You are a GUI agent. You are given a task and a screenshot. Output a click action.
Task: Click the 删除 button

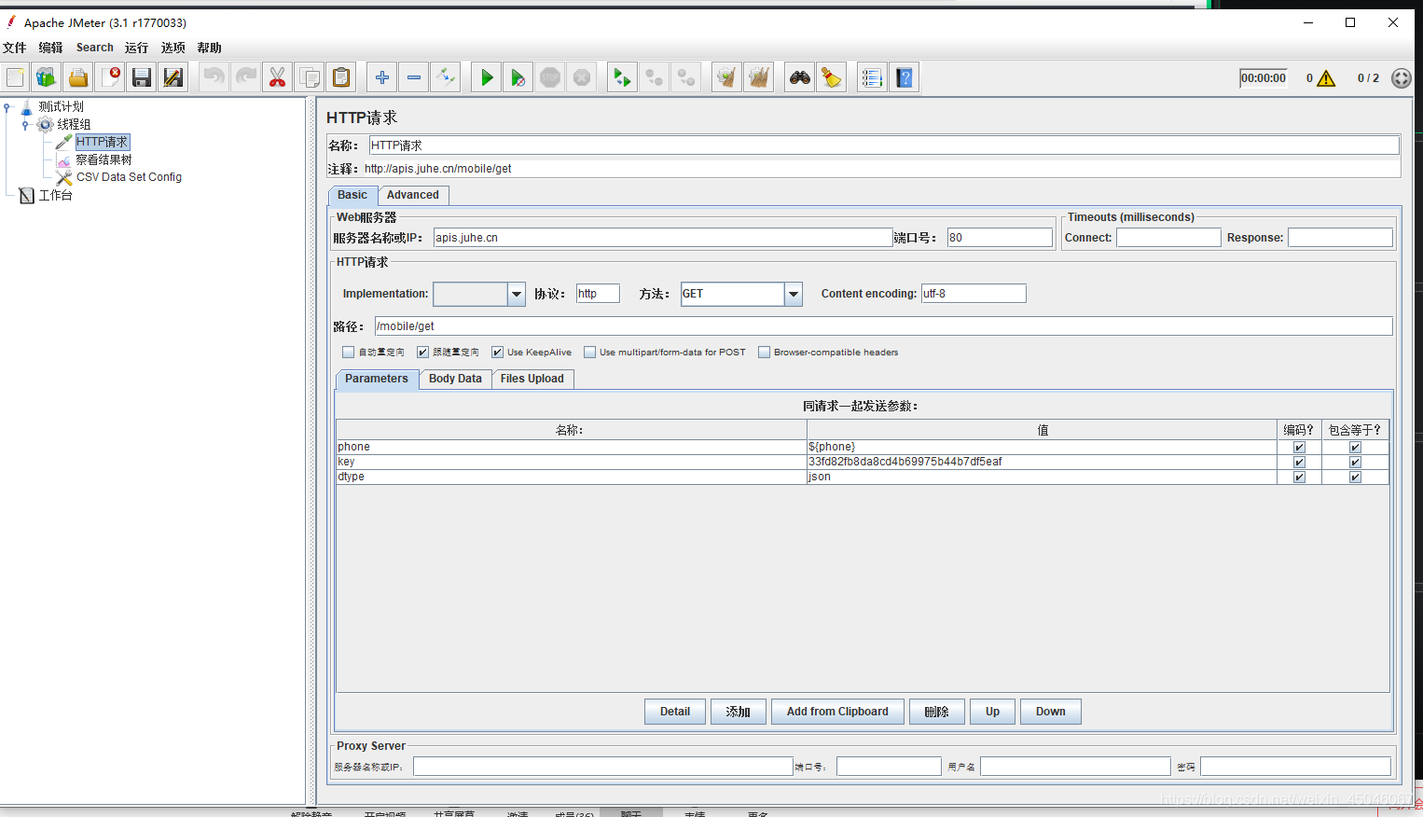(x=937, y=712)
